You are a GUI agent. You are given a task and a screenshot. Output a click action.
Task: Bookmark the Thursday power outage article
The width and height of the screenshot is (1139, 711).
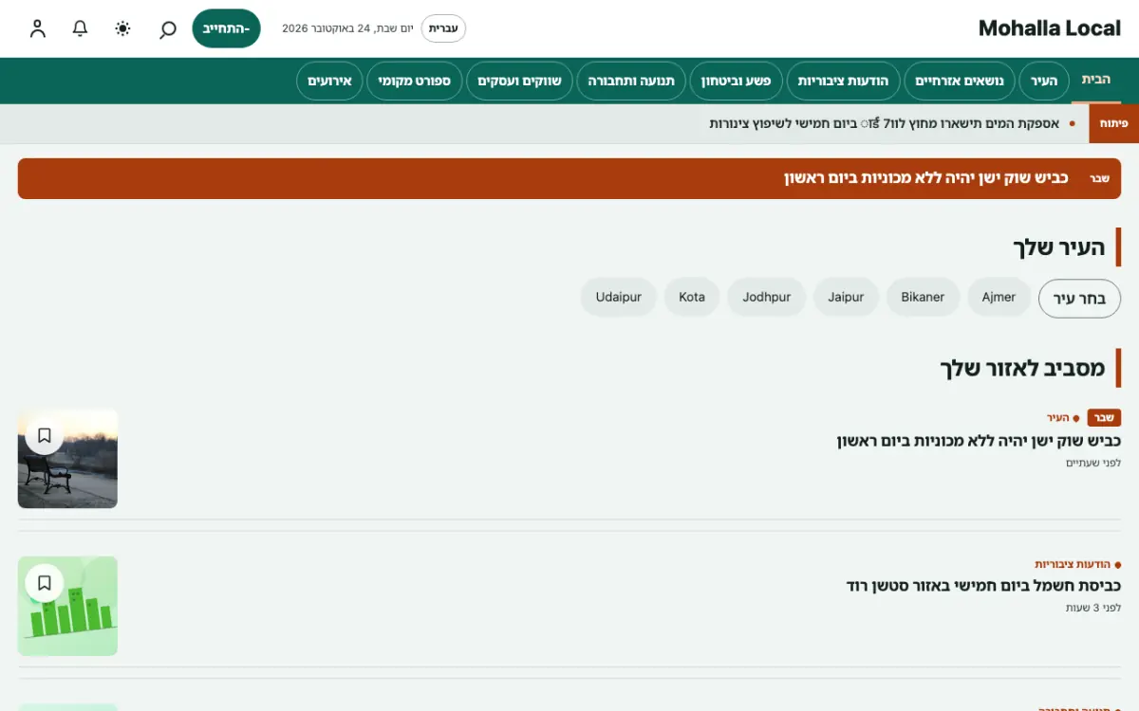[45, 583]
